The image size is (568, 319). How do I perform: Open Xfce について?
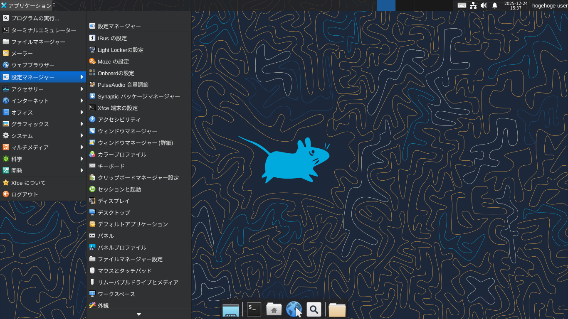click(x=43, y=183)
